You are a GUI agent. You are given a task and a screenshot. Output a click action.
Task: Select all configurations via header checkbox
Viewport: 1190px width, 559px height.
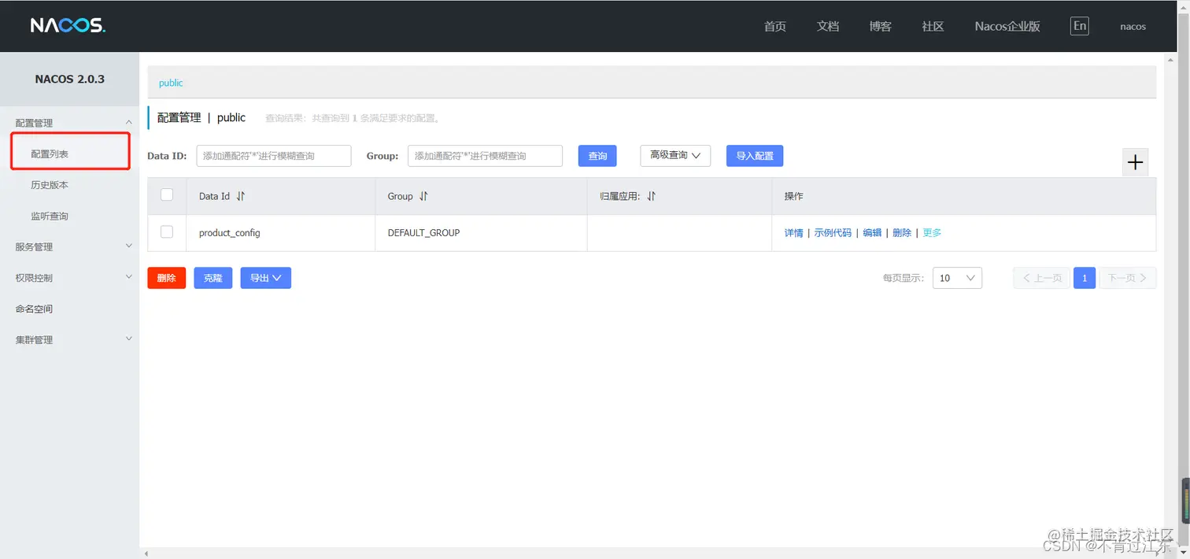[166, 195]
